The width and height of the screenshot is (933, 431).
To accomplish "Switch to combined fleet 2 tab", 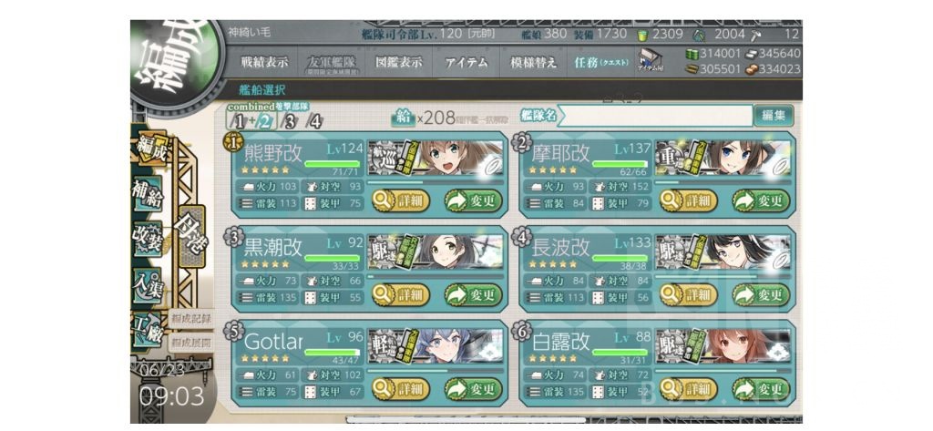I will 265,121.
